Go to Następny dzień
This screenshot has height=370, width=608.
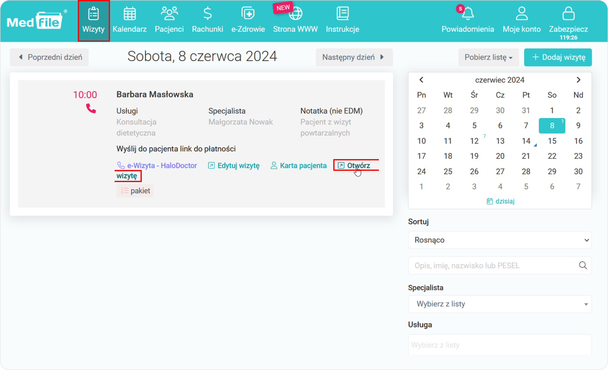click(354, 57)
